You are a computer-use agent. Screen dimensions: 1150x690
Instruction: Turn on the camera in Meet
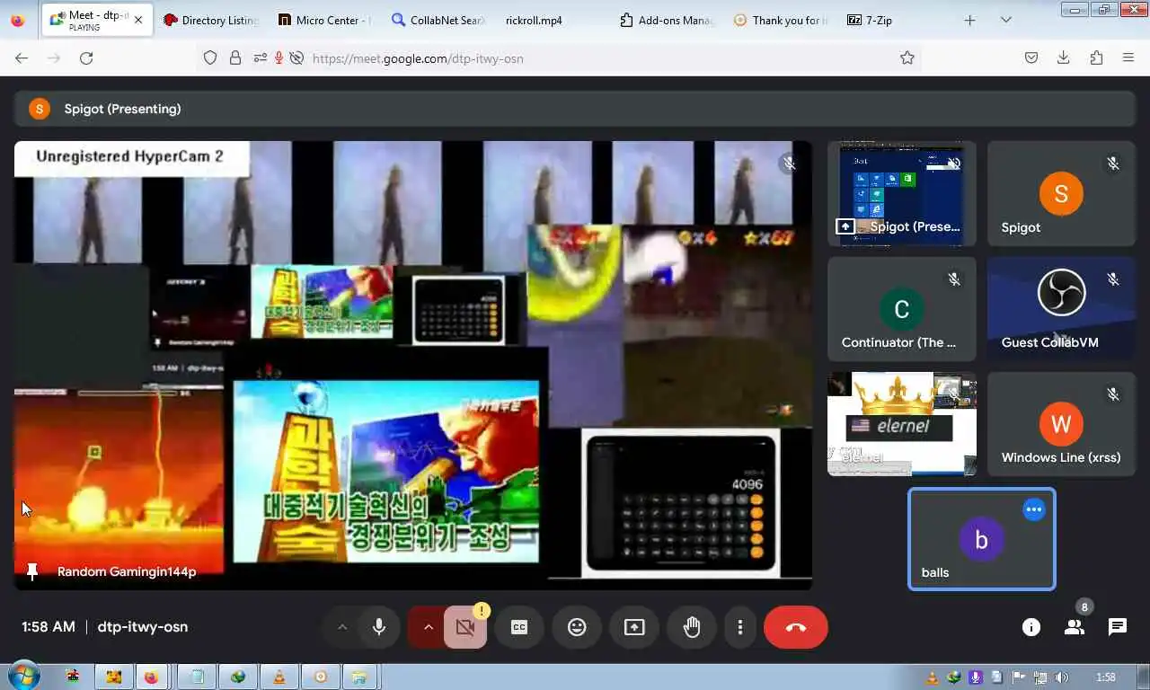pyautogui.click(x=464, y=627)
